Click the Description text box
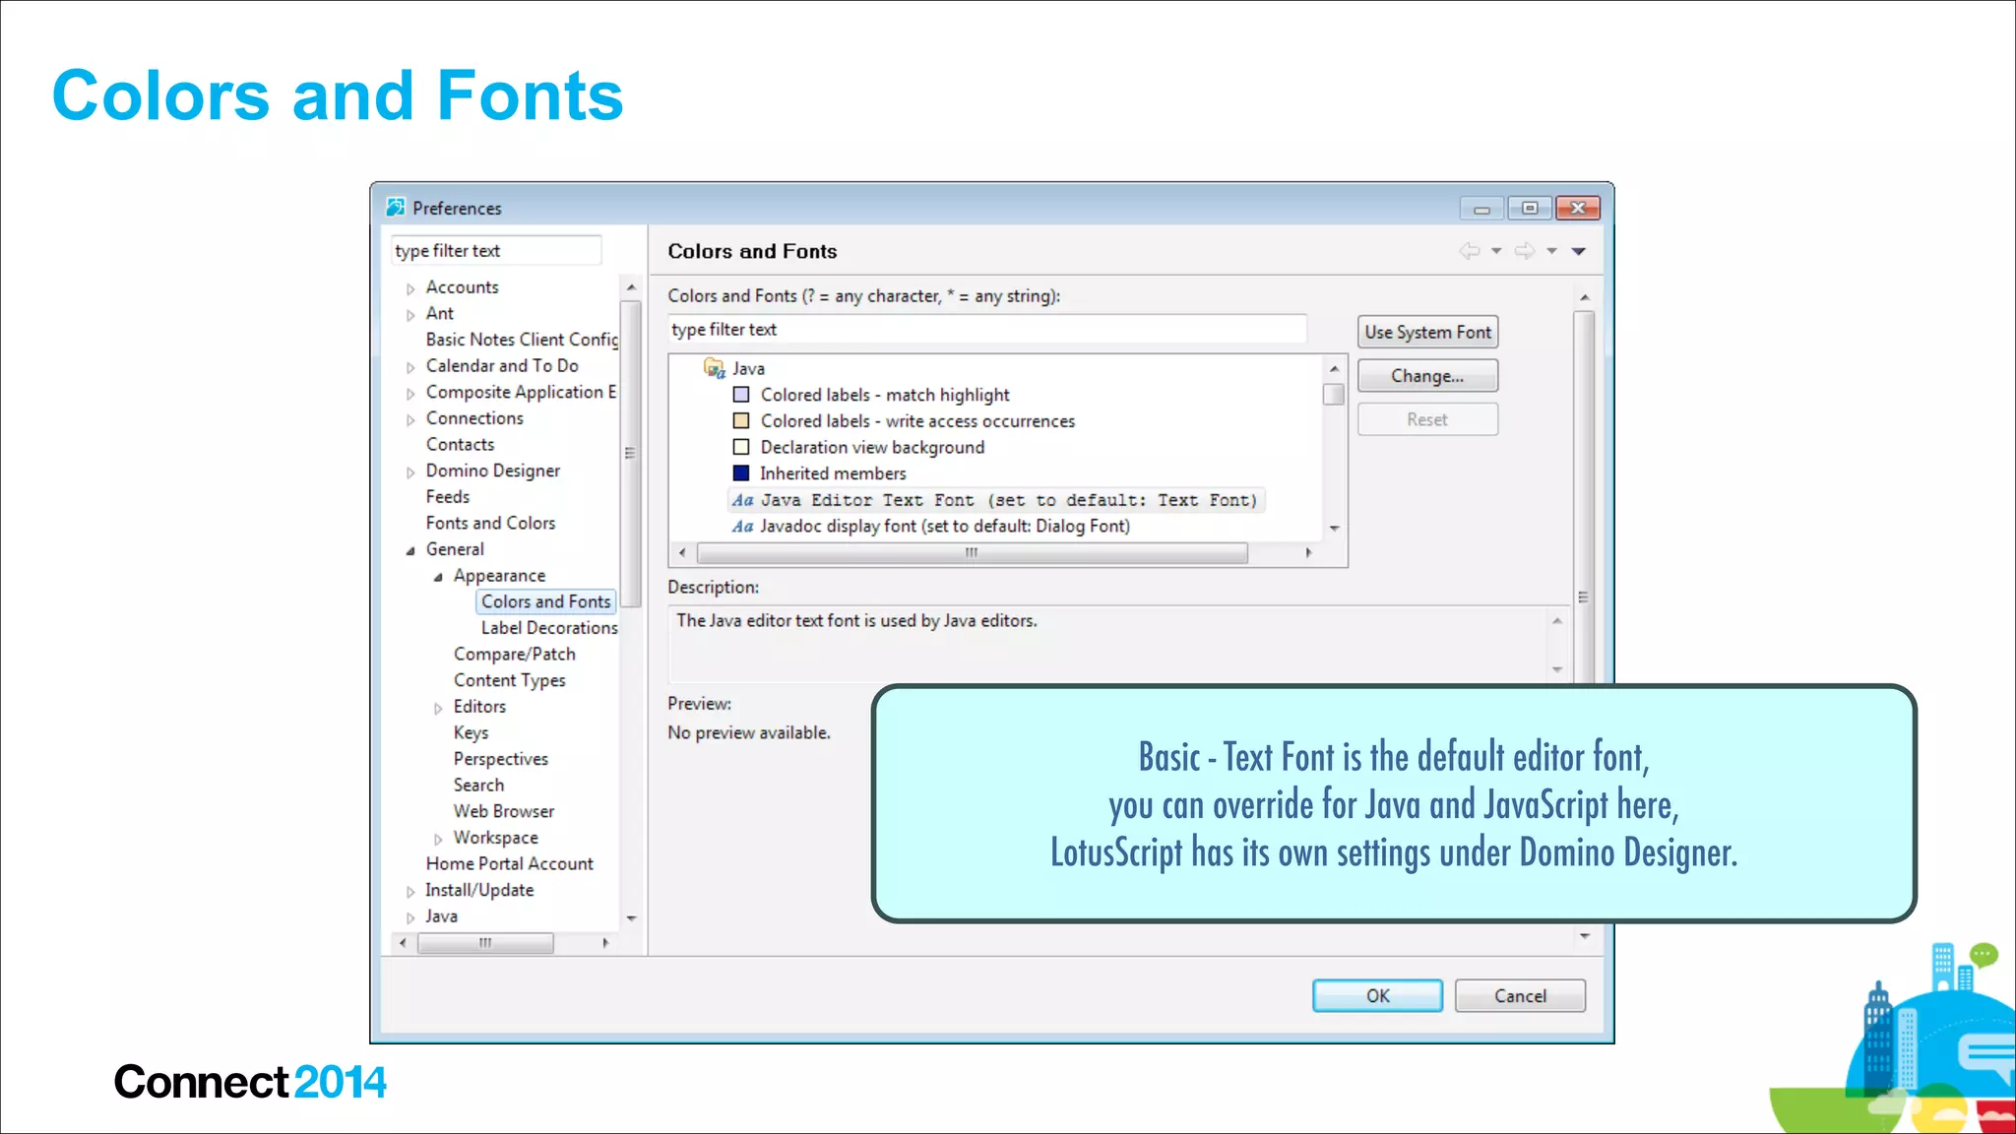Image resolution: width=2016 pixels, height=1134 pixels. (x=1117, y=644)
